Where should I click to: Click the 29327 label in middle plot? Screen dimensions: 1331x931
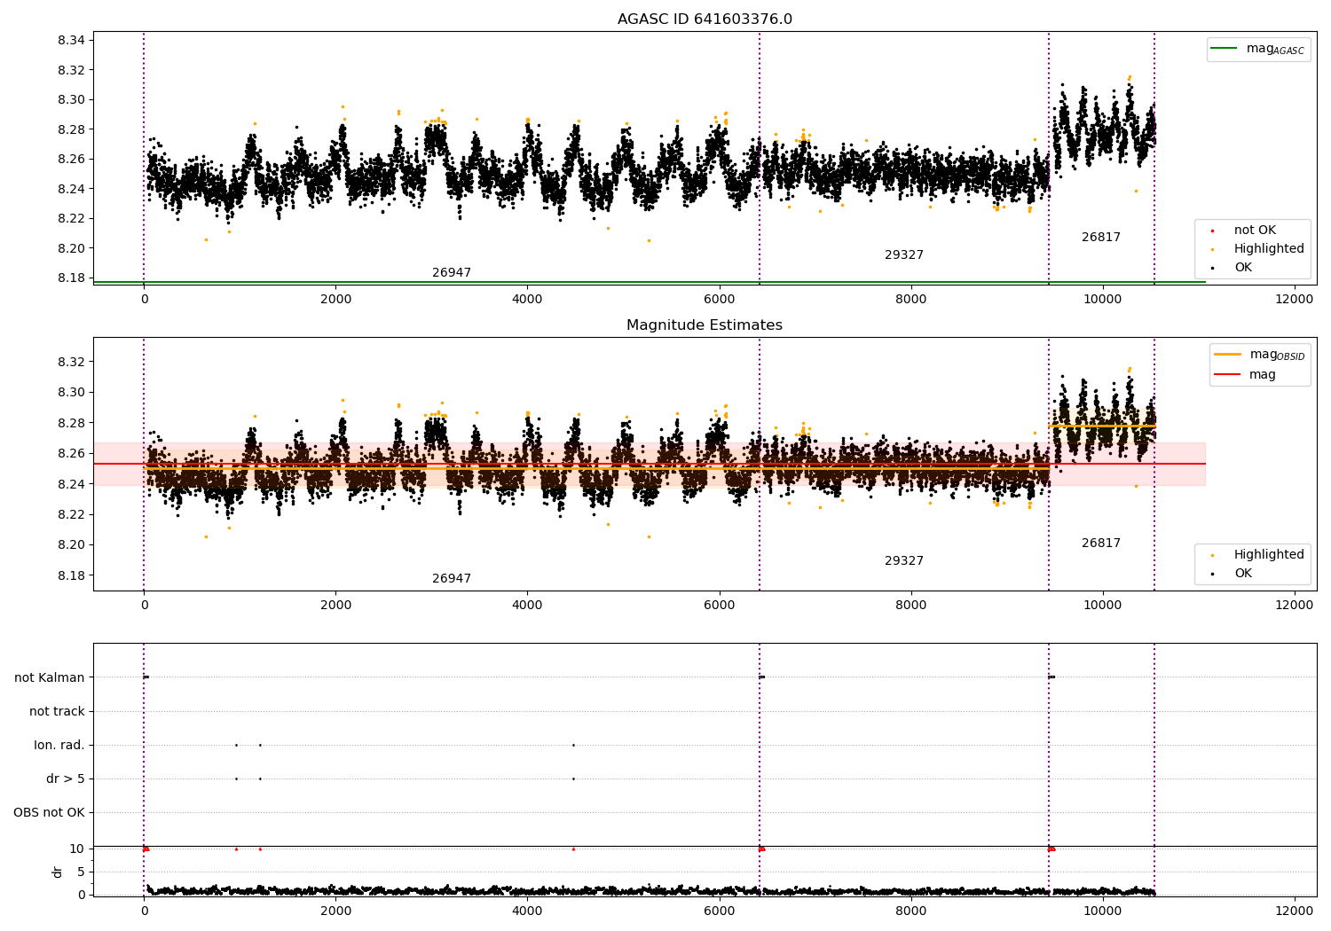pyautogui.click(x=904, y=561)
